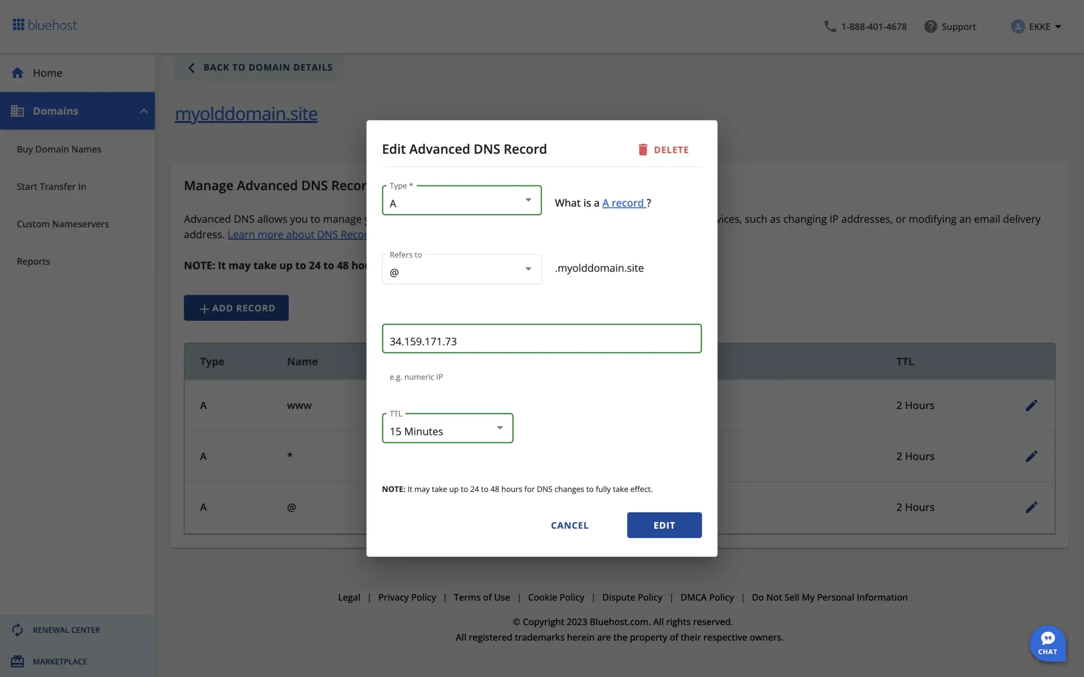Open Reports from the sidebar
Image resolution: width=1084 pixels, height=677 pixels.
pyautogui.click(x=33, y=261)
